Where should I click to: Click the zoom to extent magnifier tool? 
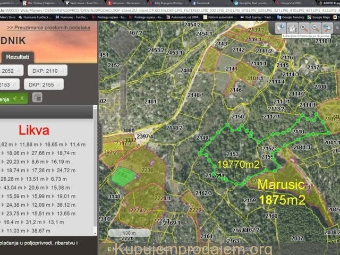point(328,27)
